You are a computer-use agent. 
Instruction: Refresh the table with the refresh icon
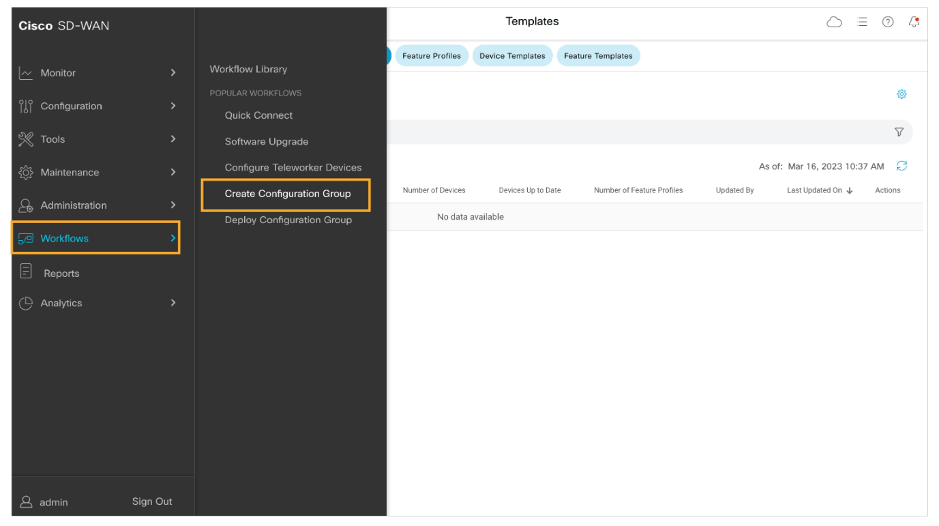(901, 166)
